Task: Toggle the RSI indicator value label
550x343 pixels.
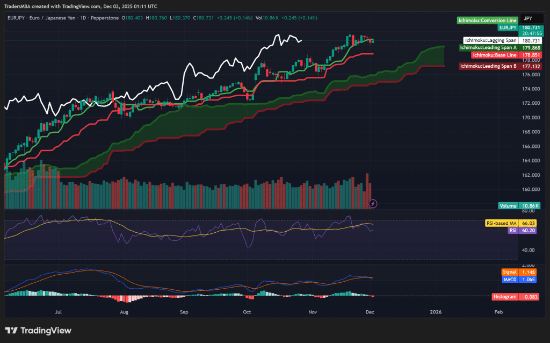Action: click(513, 230)
